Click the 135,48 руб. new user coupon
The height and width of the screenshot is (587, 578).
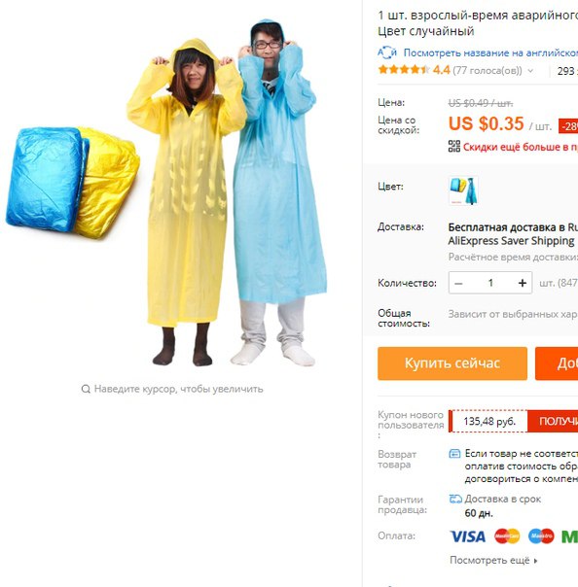click(x=488, y=422)
